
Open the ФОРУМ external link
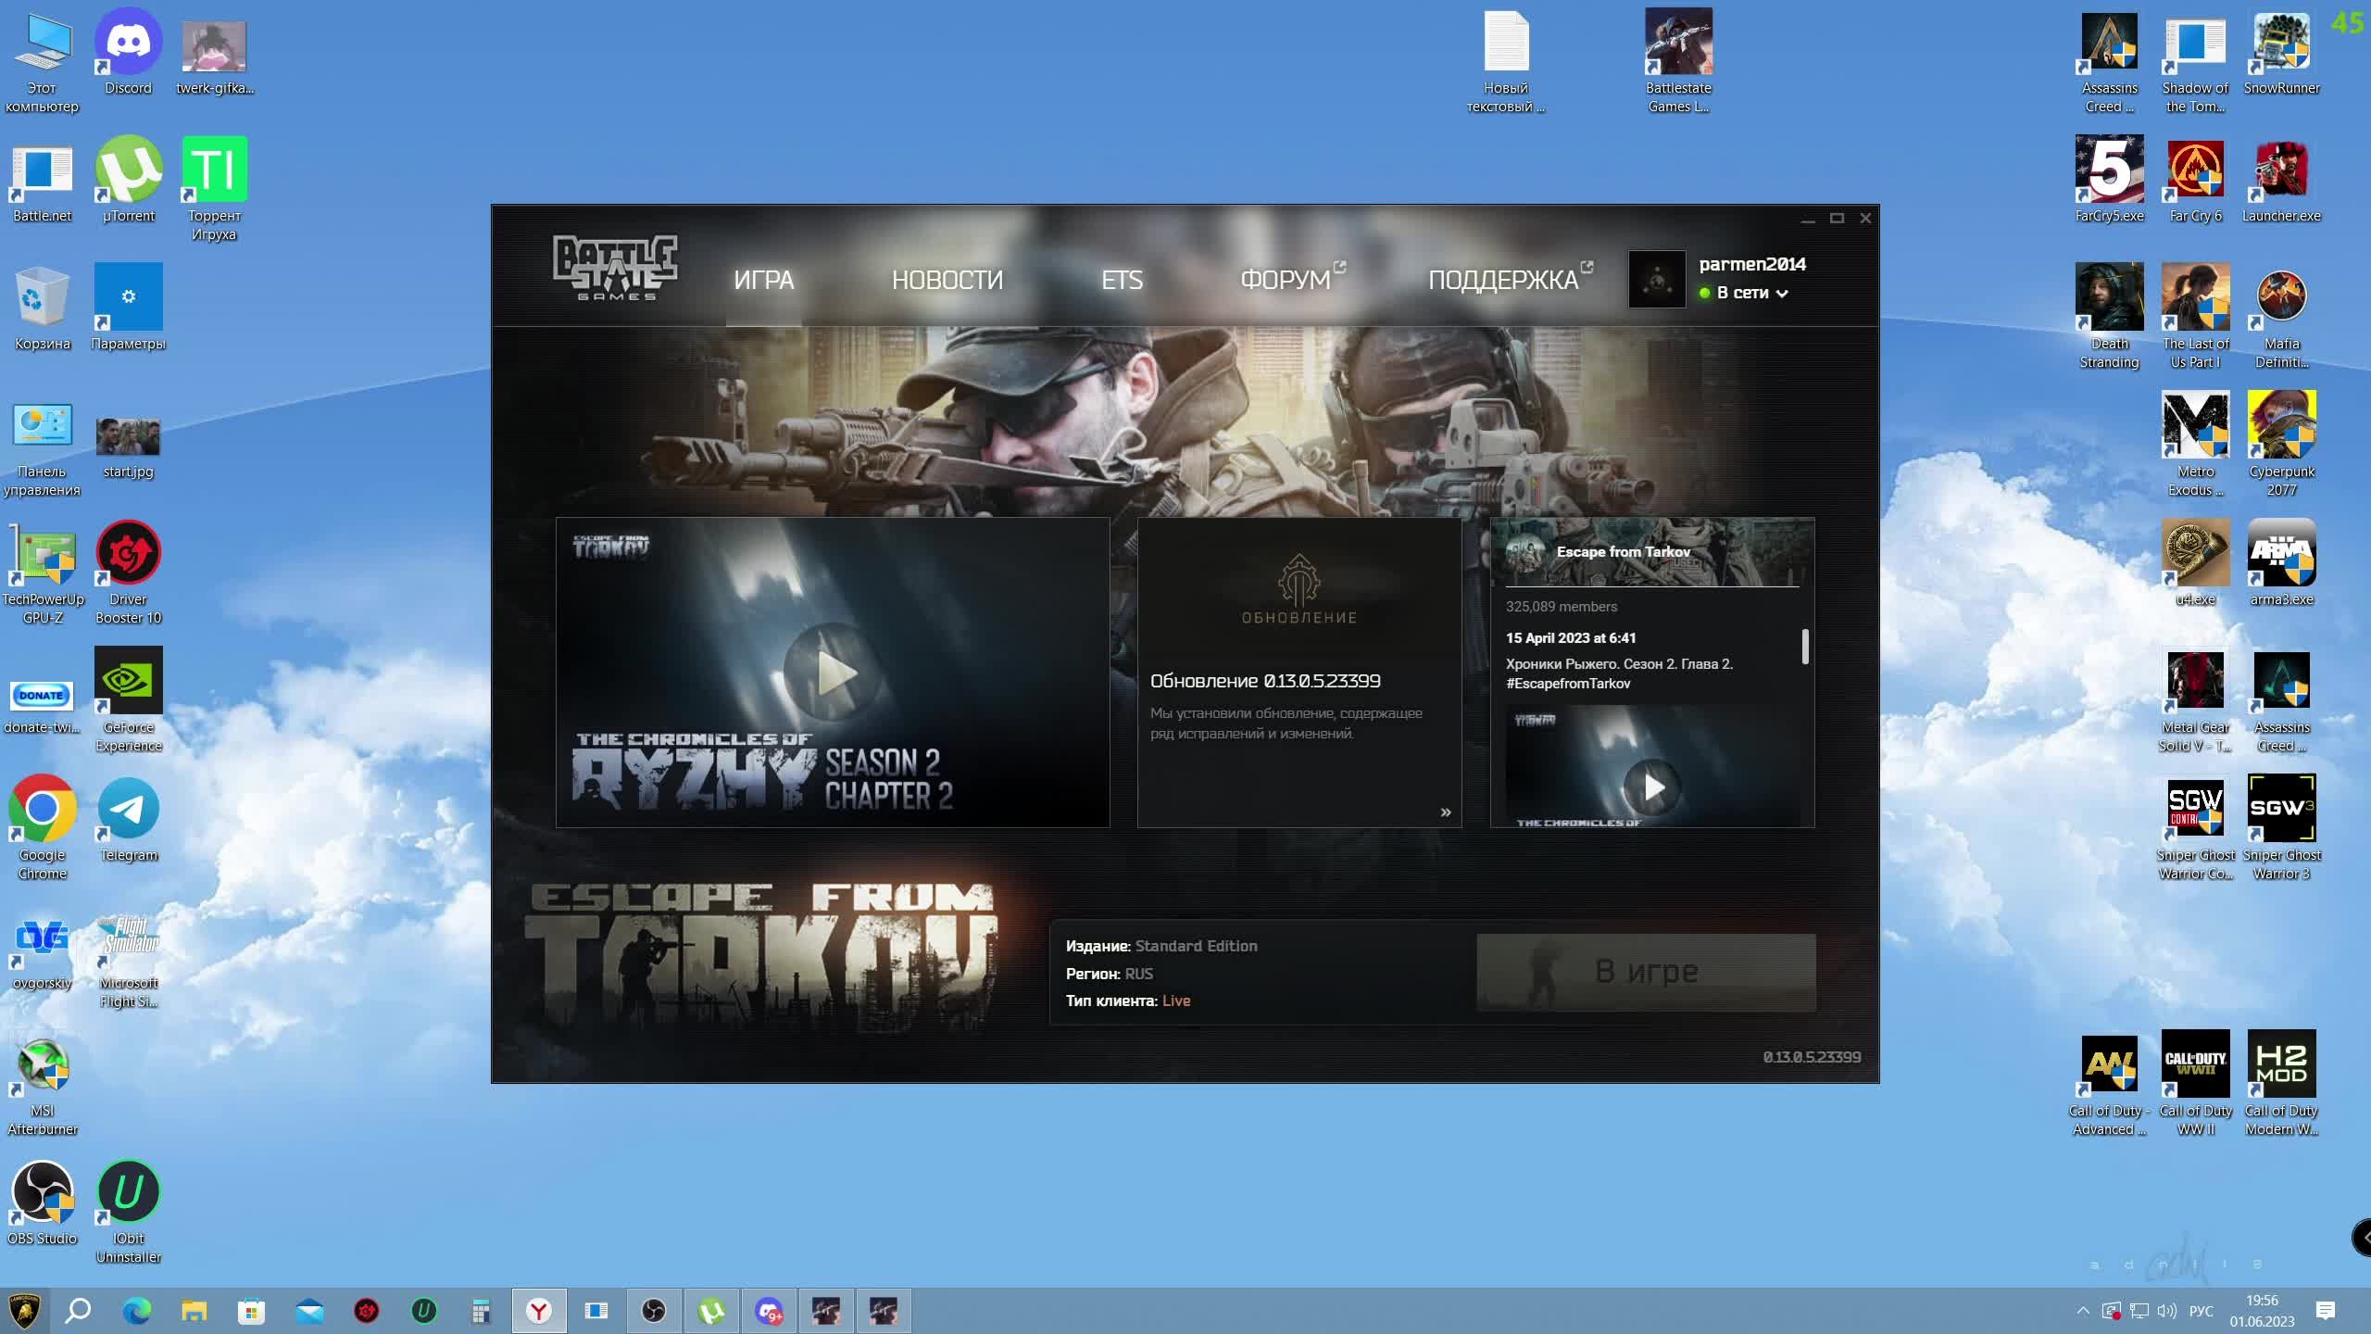(x=1285, y=280)
